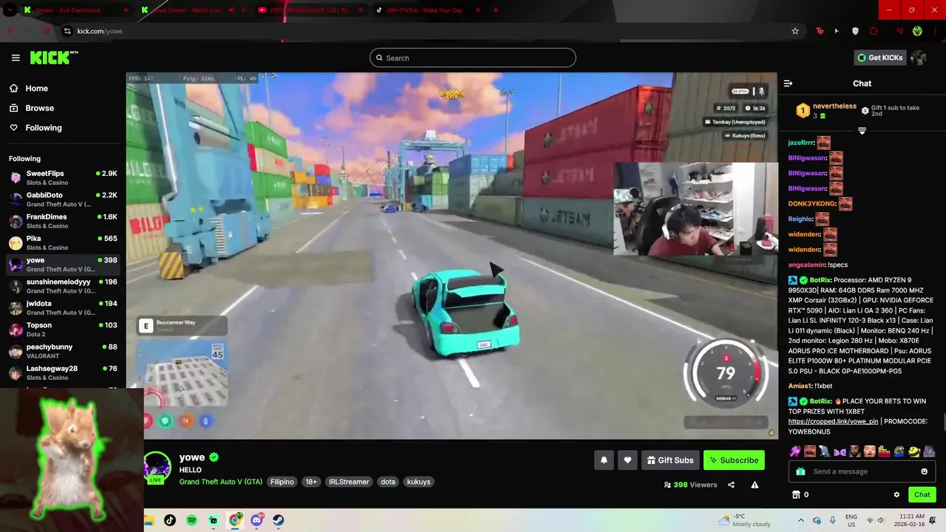This screenshot has width=946, height=532.
Task: Open SweetFlips channel from Following list
Action: click(x=63, y=177)
